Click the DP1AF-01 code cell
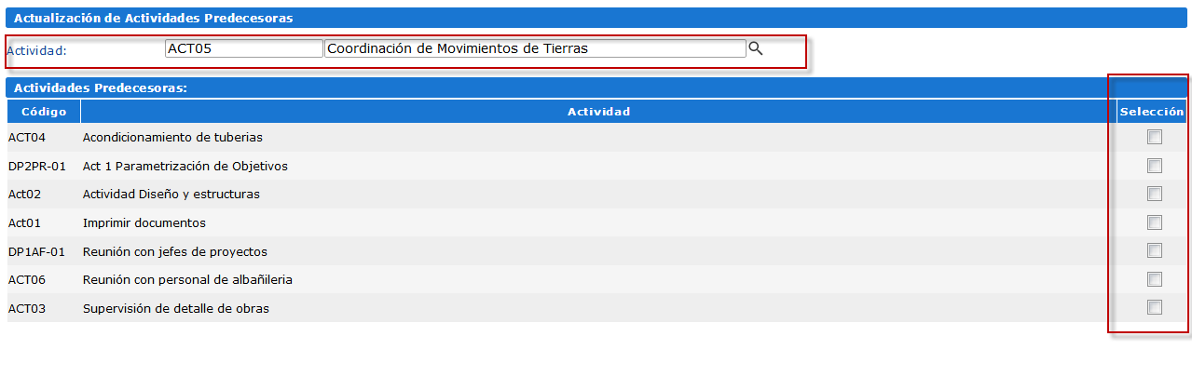1192x390 pixels. pos(36,251)
